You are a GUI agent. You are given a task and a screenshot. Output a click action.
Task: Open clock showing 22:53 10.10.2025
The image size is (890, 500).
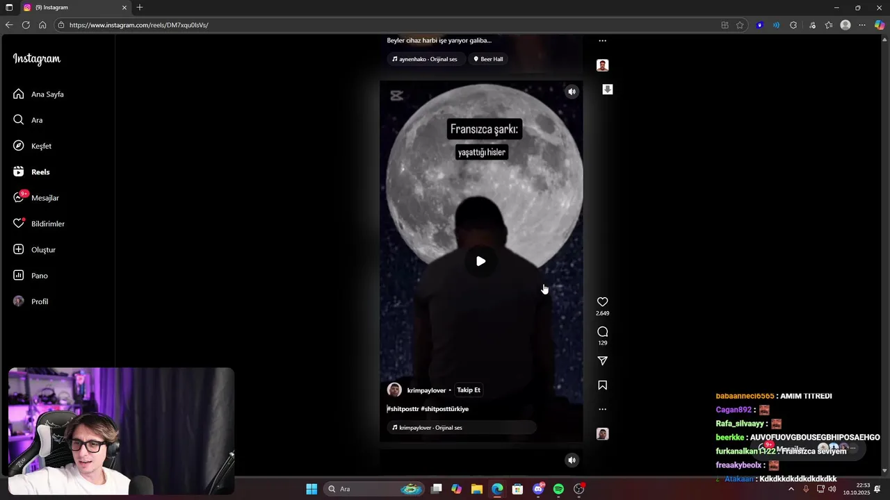pyautogui.click(x=857, y=489)
